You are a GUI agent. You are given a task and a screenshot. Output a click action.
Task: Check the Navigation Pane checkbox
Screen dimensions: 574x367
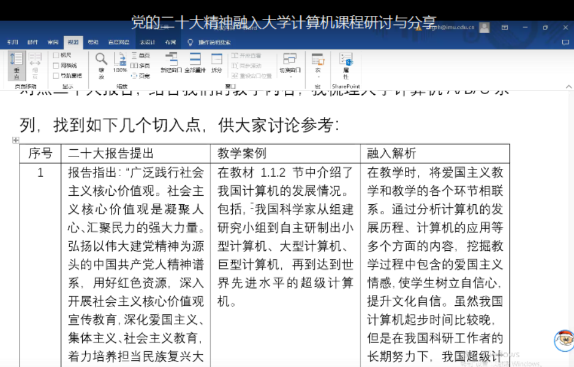click(56, 76)
